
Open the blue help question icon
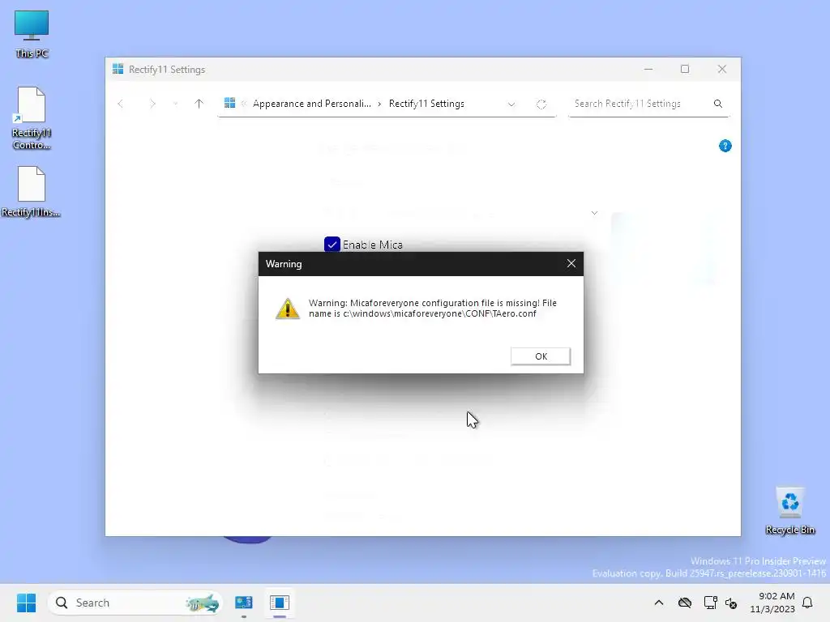725,146
